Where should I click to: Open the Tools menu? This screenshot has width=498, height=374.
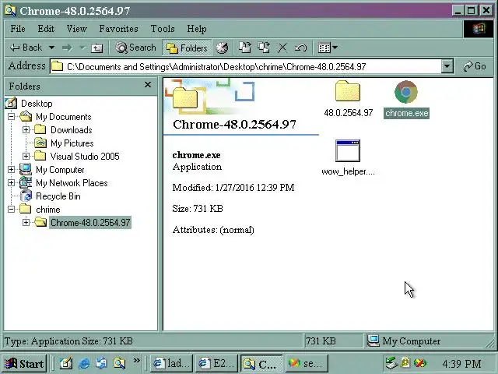click(163, 29)
